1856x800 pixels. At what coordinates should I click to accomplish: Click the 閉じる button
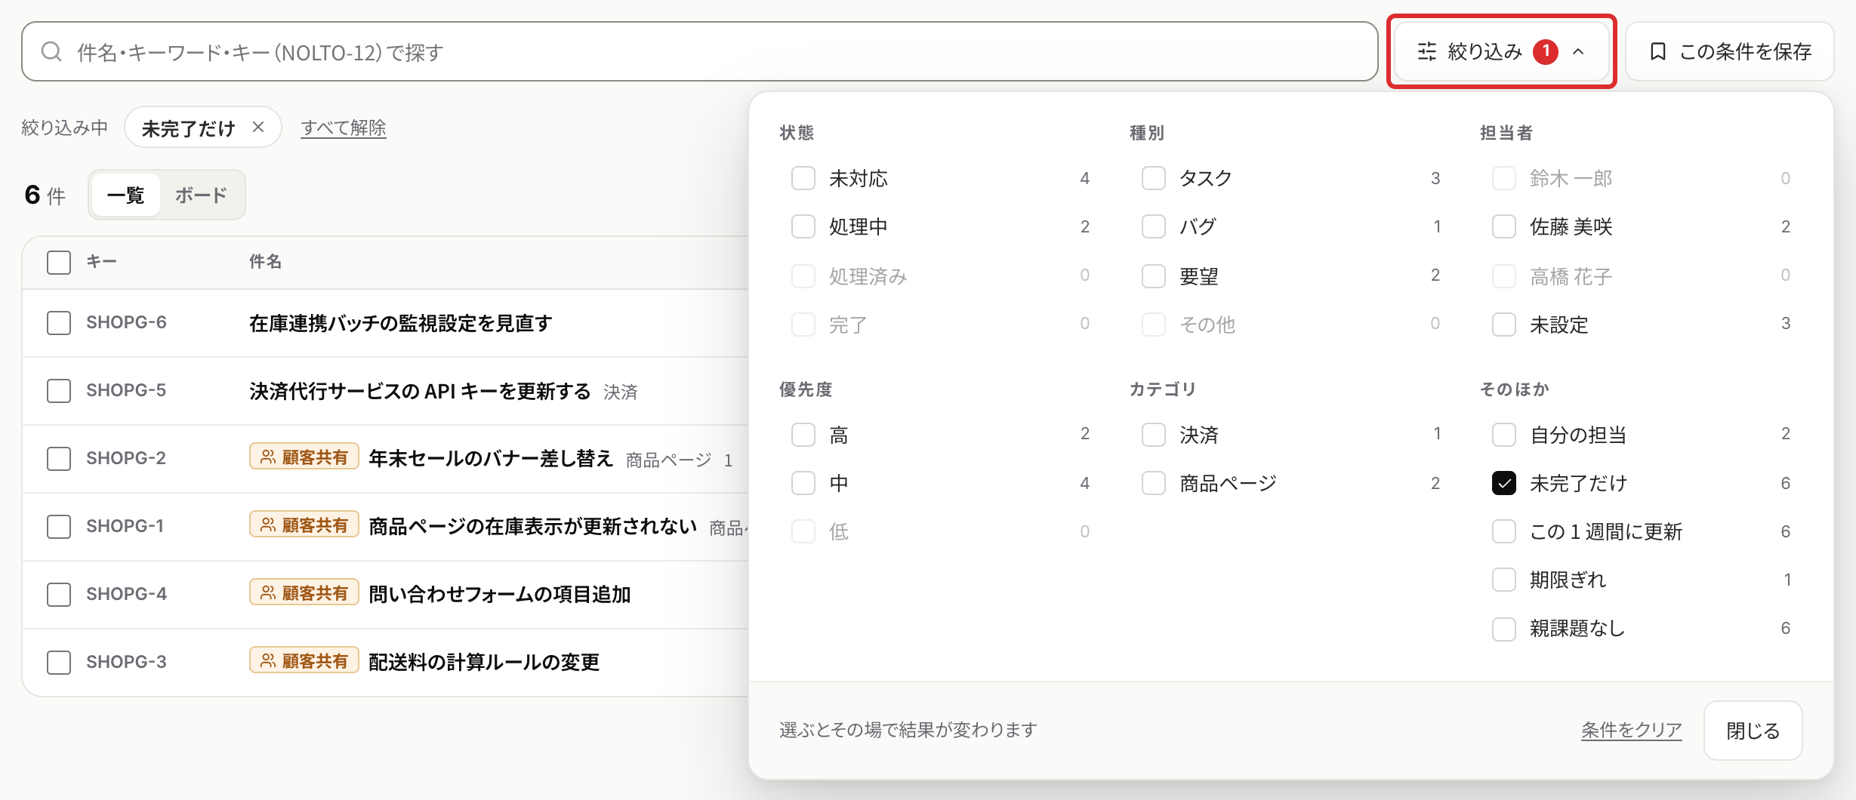tap(1753, 731)
